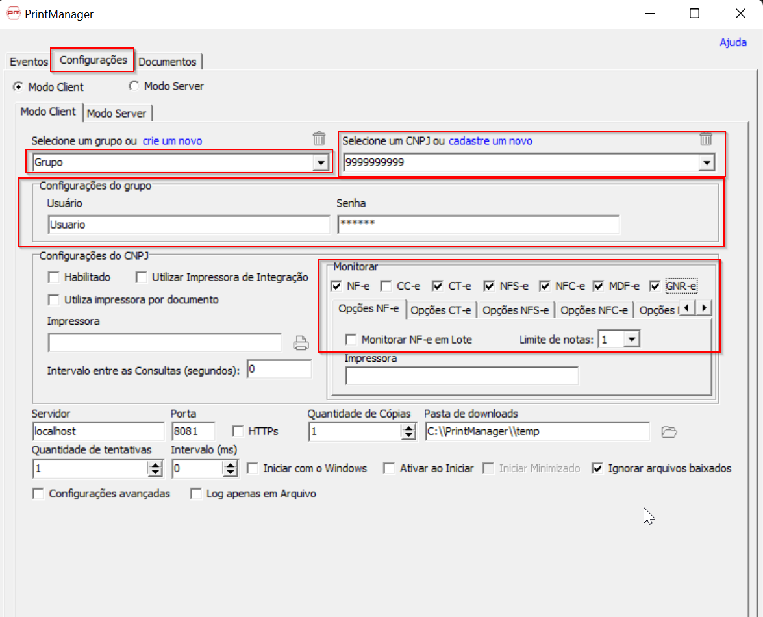The image size is (763, 617).
Task: Enable the Habilitado checkbox
Action: tap(54, 277)
